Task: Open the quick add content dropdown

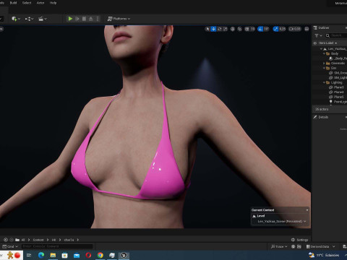Action: tap(16, 19)
